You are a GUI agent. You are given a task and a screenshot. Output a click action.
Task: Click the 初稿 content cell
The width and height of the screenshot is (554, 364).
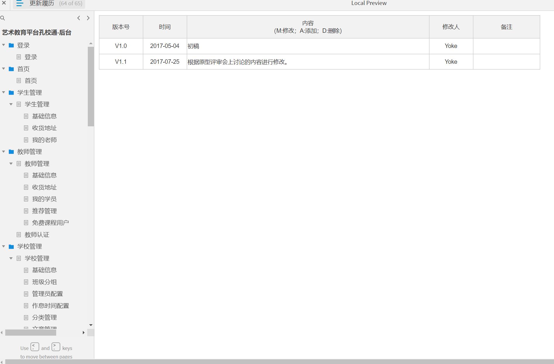point(308,46)
